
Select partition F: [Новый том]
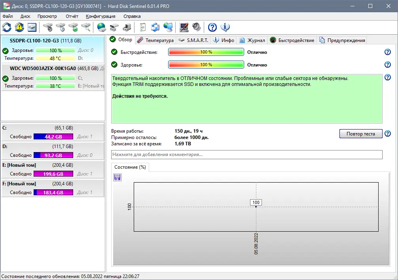click(53, 188)
